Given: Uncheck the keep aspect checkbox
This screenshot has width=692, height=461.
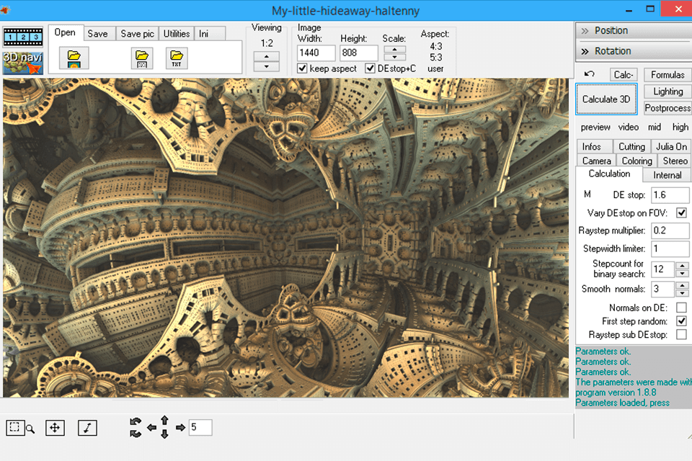Looking at the screenshot, I should point(303,68).
